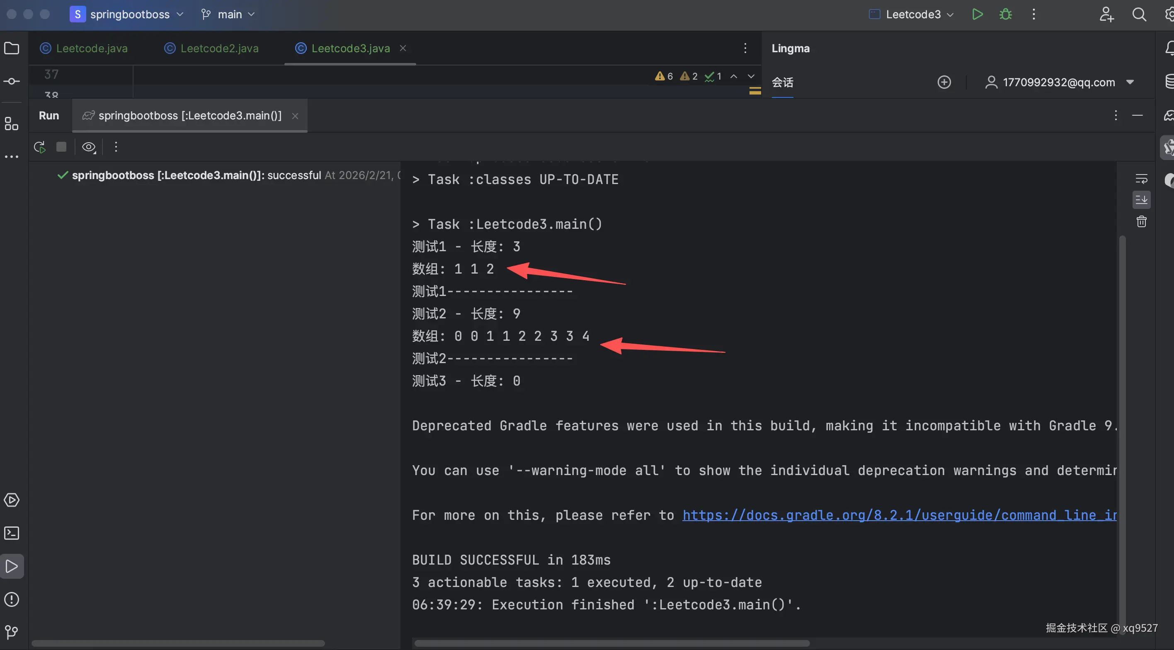This screenshot has width=1174, height=650.
Task: Click the Debug bug icon
Action: [x=1005, y=14]
